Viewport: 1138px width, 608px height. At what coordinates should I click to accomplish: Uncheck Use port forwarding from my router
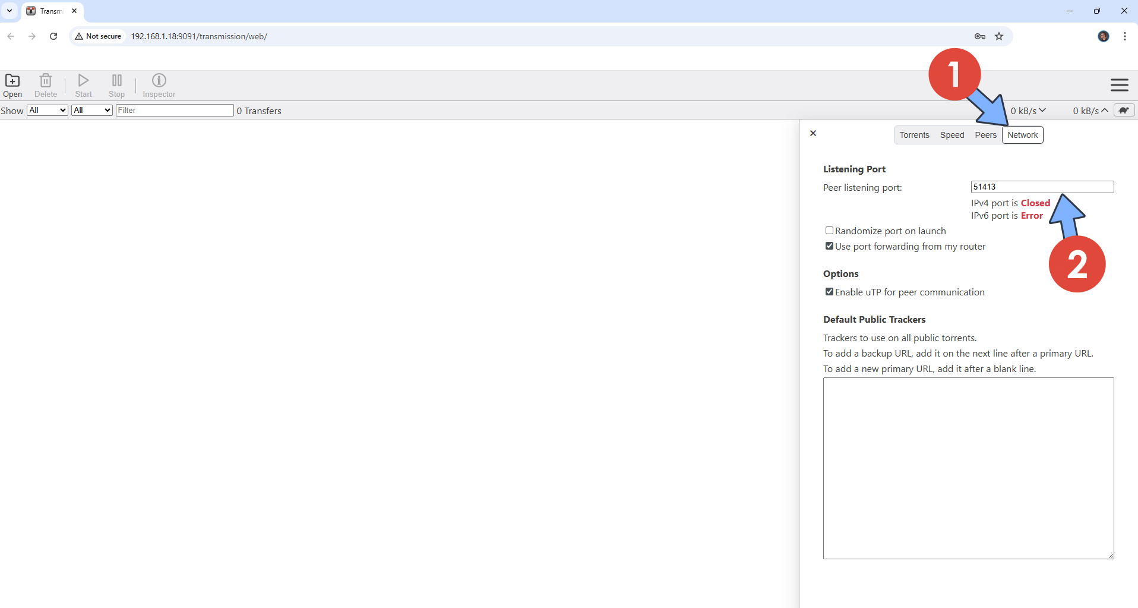click(x=829, y=246)
